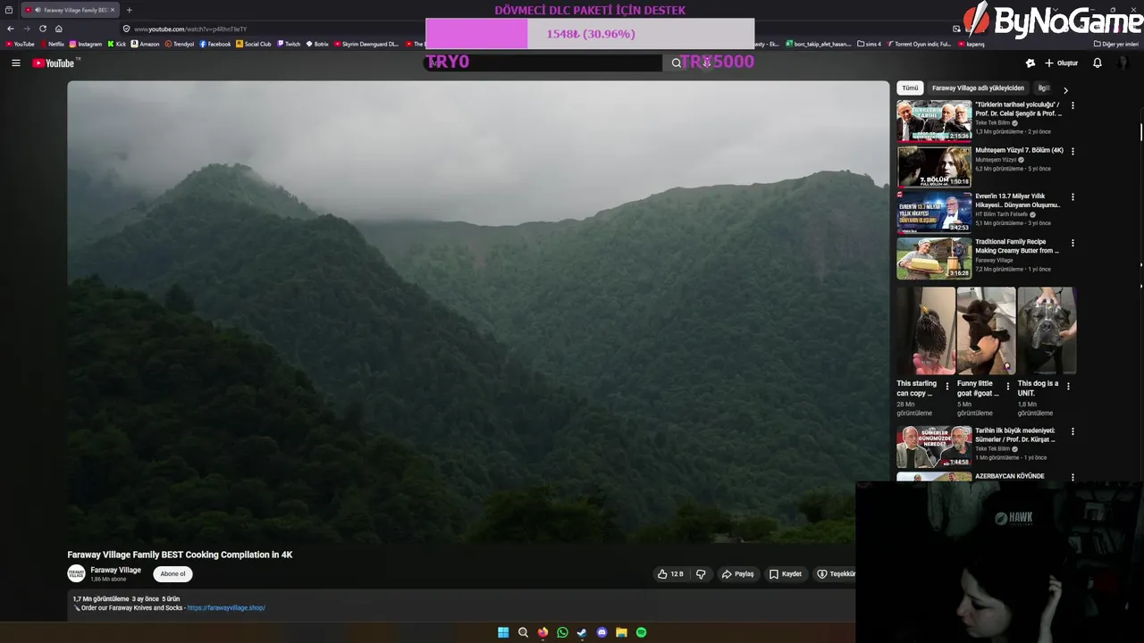Viewport: 1144px width, 643px height.
Task: Open the Social Club bookmark
Action: tap(254, 44)
